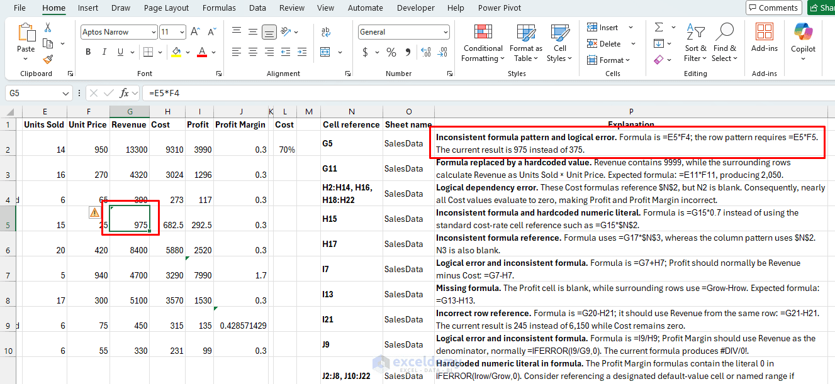Open Sort & Filter menu
Image resolution: width=835 pixels, height=384 pixels.
695,43
